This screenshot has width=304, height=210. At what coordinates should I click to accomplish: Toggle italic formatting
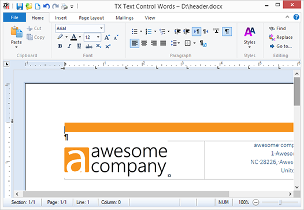69,46
